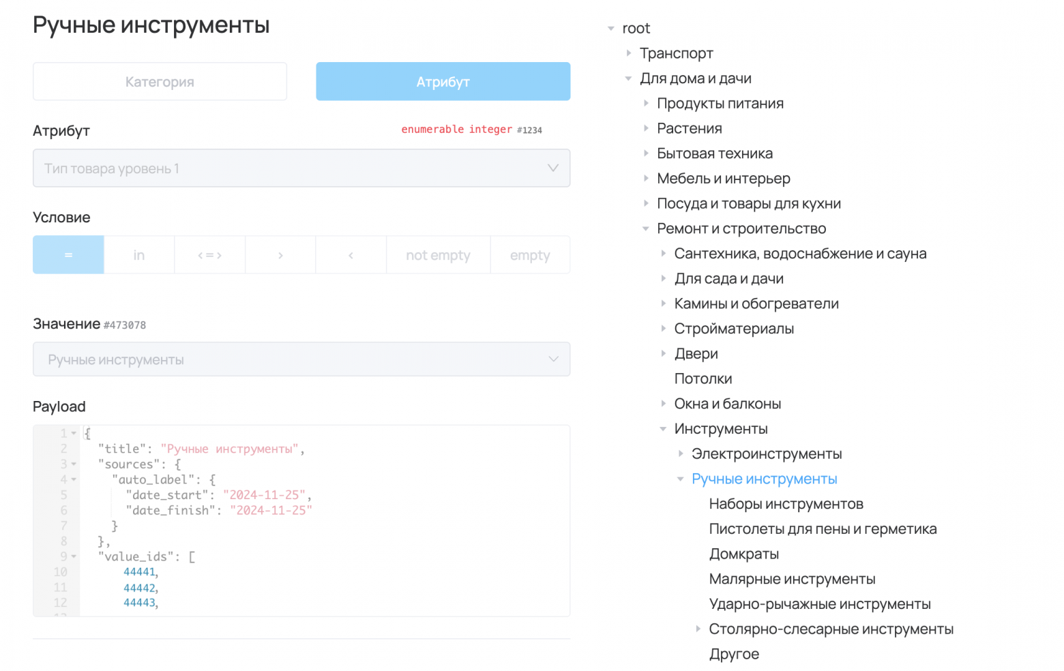Select the "in" condition operator
Image resolution: width=1064 pixels, height=671 pixels.
tap(138, 254)
